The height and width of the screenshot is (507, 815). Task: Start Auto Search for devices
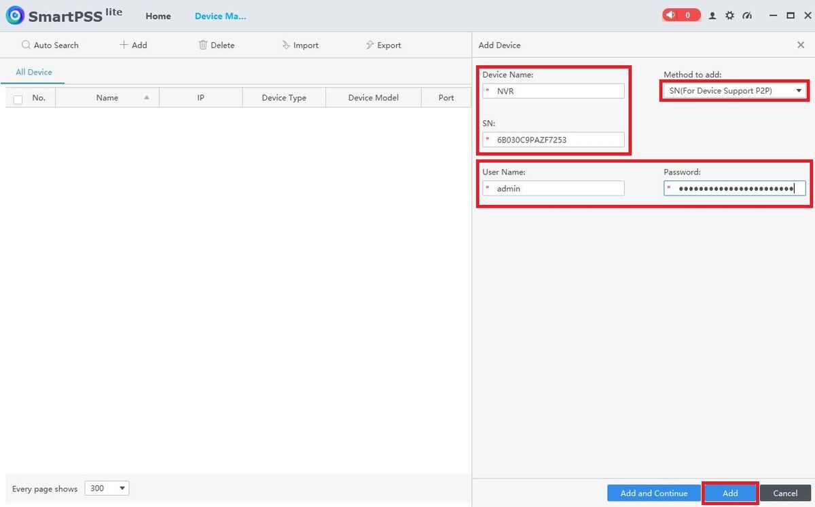pyautogui.click(x=50, y=45)
